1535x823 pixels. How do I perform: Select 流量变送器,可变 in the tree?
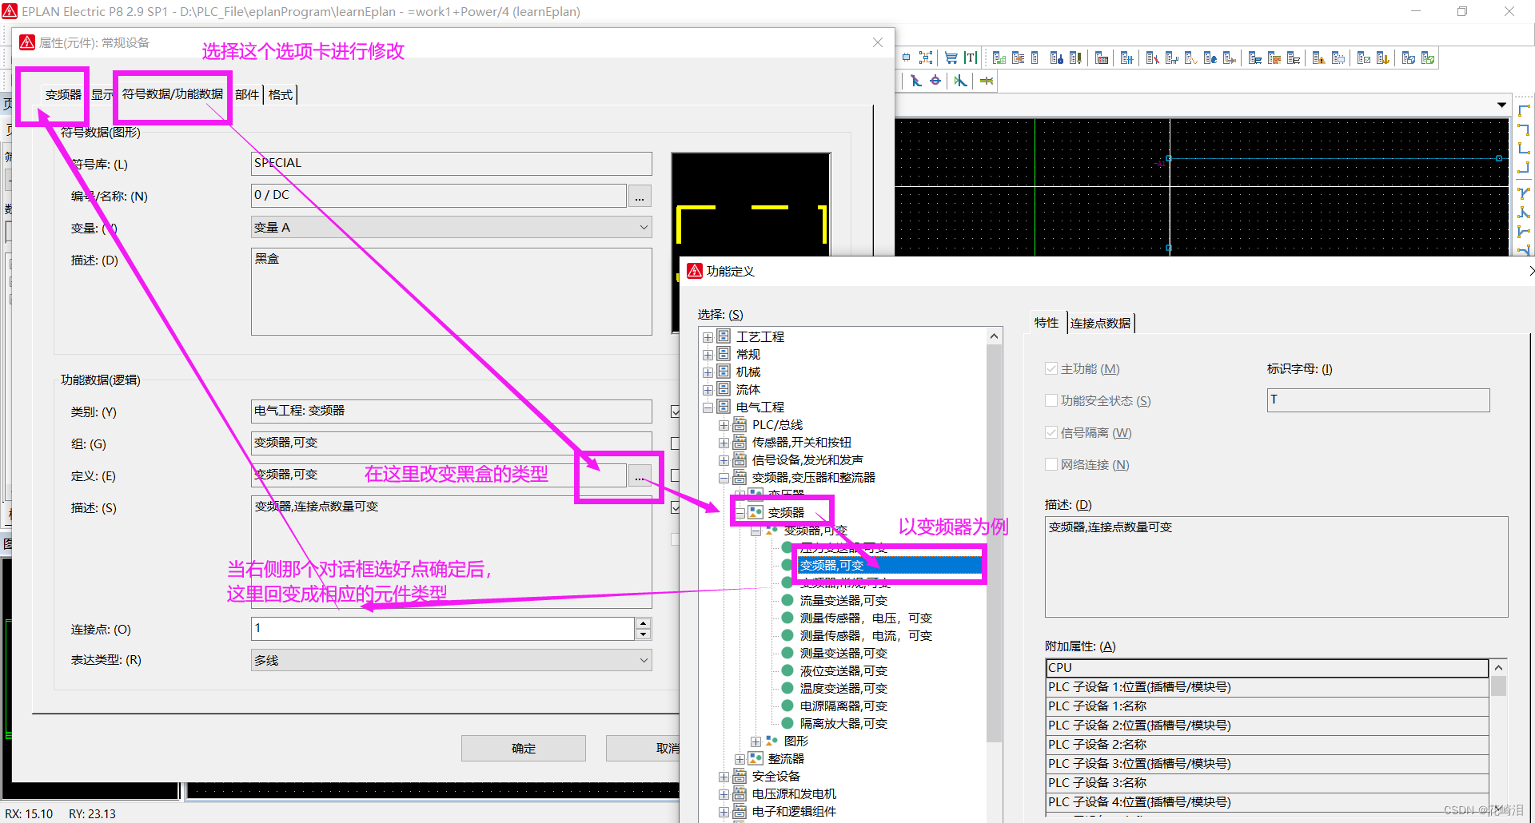click(x=843, y=601)
